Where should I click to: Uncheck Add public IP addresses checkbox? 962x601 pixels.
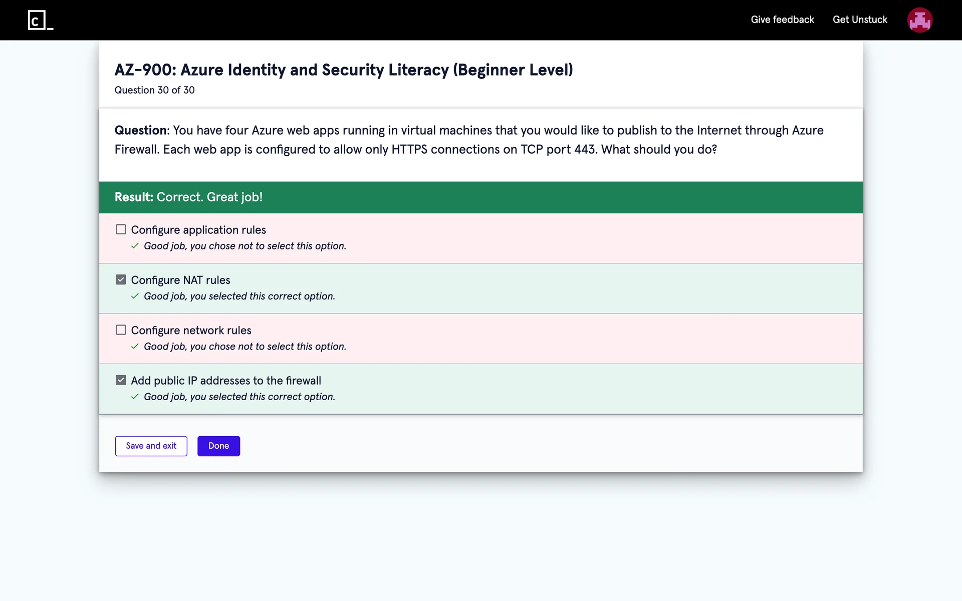tap(121, 380)
